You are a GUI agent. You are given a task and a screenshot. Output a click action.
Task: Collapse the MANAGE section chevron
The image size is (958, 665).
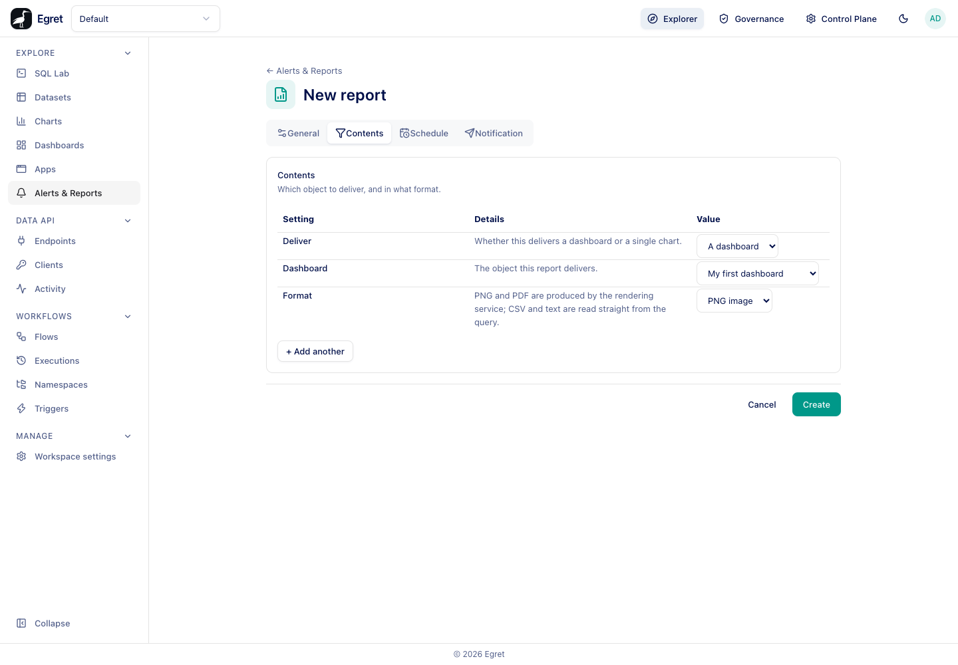(128, 436)
